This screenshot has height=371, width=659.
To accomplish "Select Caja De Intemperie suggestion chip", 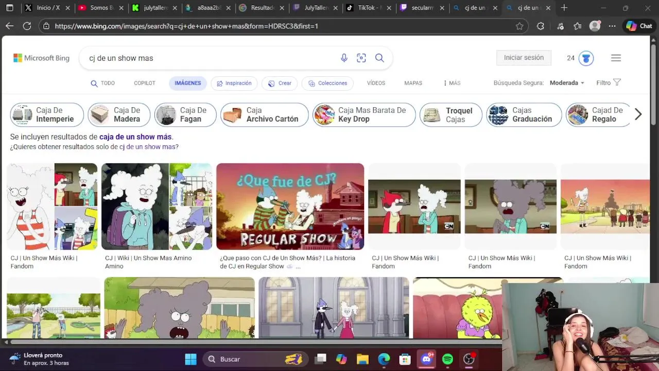I will (x=47, y=114).
